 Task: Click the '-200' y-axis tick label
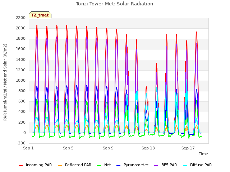coord(21,143)
